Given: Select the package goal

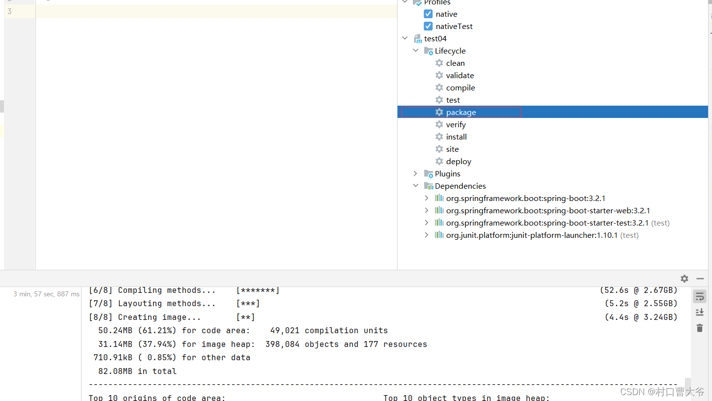Looking at the screenshot, I should click(x=461, y=112).
